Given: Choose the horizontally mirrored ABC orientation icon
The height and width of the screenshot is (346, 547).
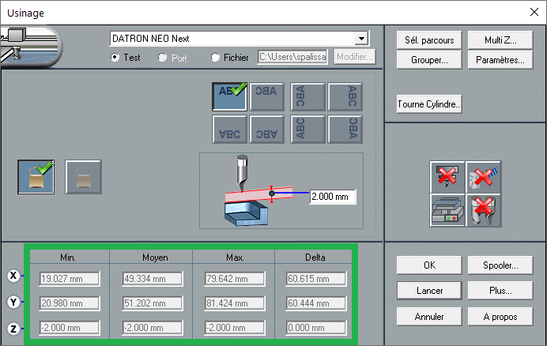Looking at the screenshot, I should click(x=268, y=96).
